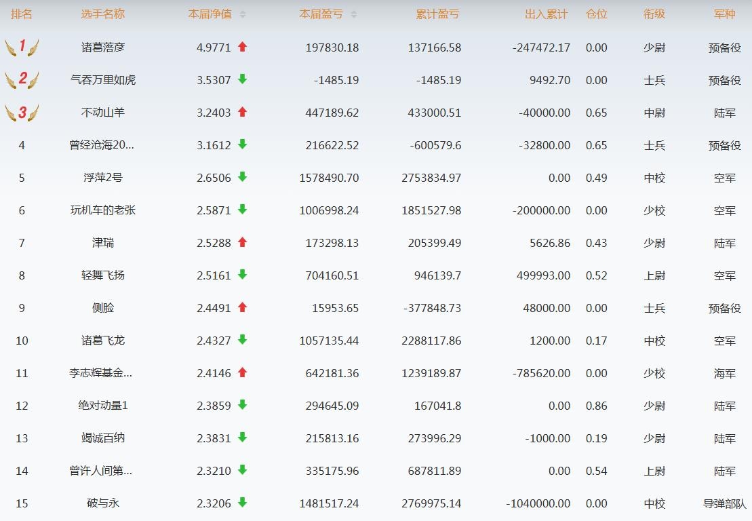Open player 玩机车的老张 details

103,210
